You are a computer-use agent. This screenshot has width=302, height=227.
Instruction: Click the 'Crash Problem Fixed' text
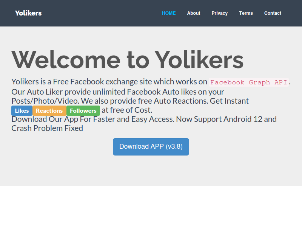47,128
